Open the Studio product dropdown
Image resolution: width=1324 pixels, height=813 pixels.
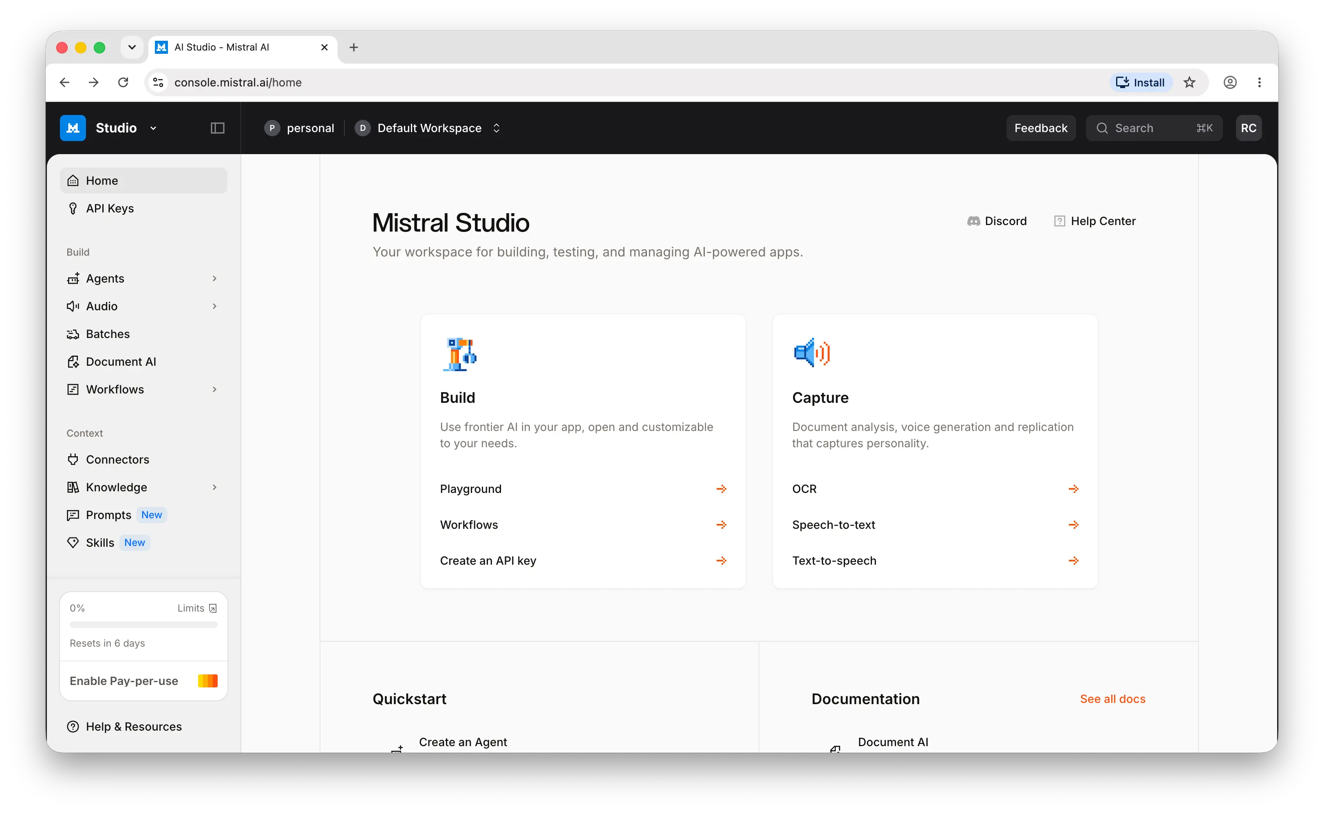click(x=153, y=128)
